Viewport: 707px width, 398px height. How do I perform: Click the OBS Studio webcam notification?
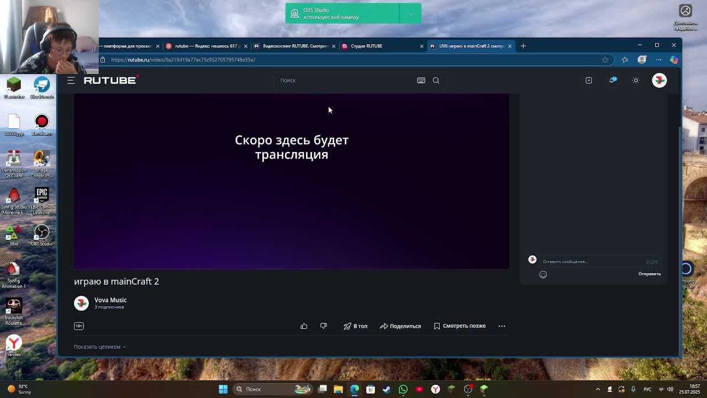[x=342, y=14]
